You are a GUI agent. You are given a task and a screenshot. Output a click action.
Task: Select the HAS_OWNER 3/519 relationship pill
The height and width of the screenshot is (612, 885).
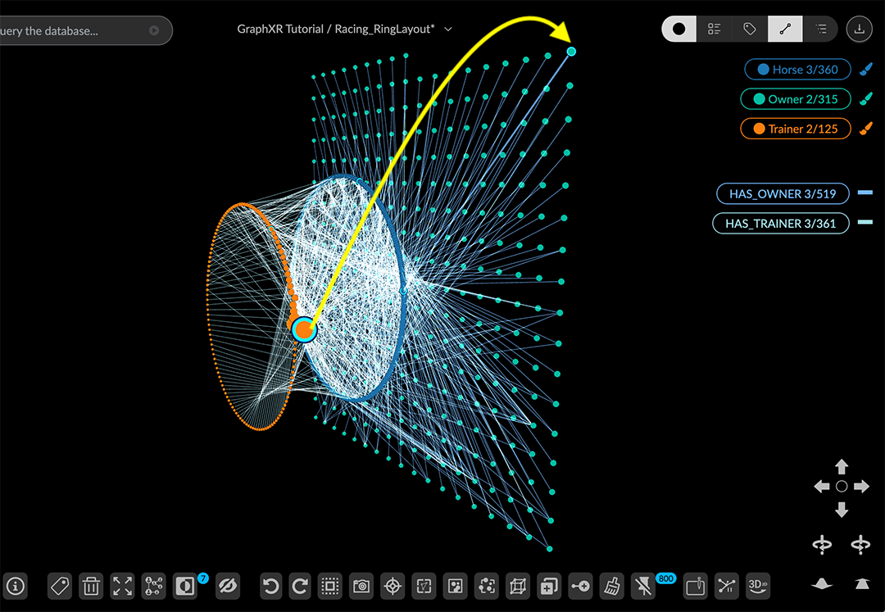coord(782,194)
